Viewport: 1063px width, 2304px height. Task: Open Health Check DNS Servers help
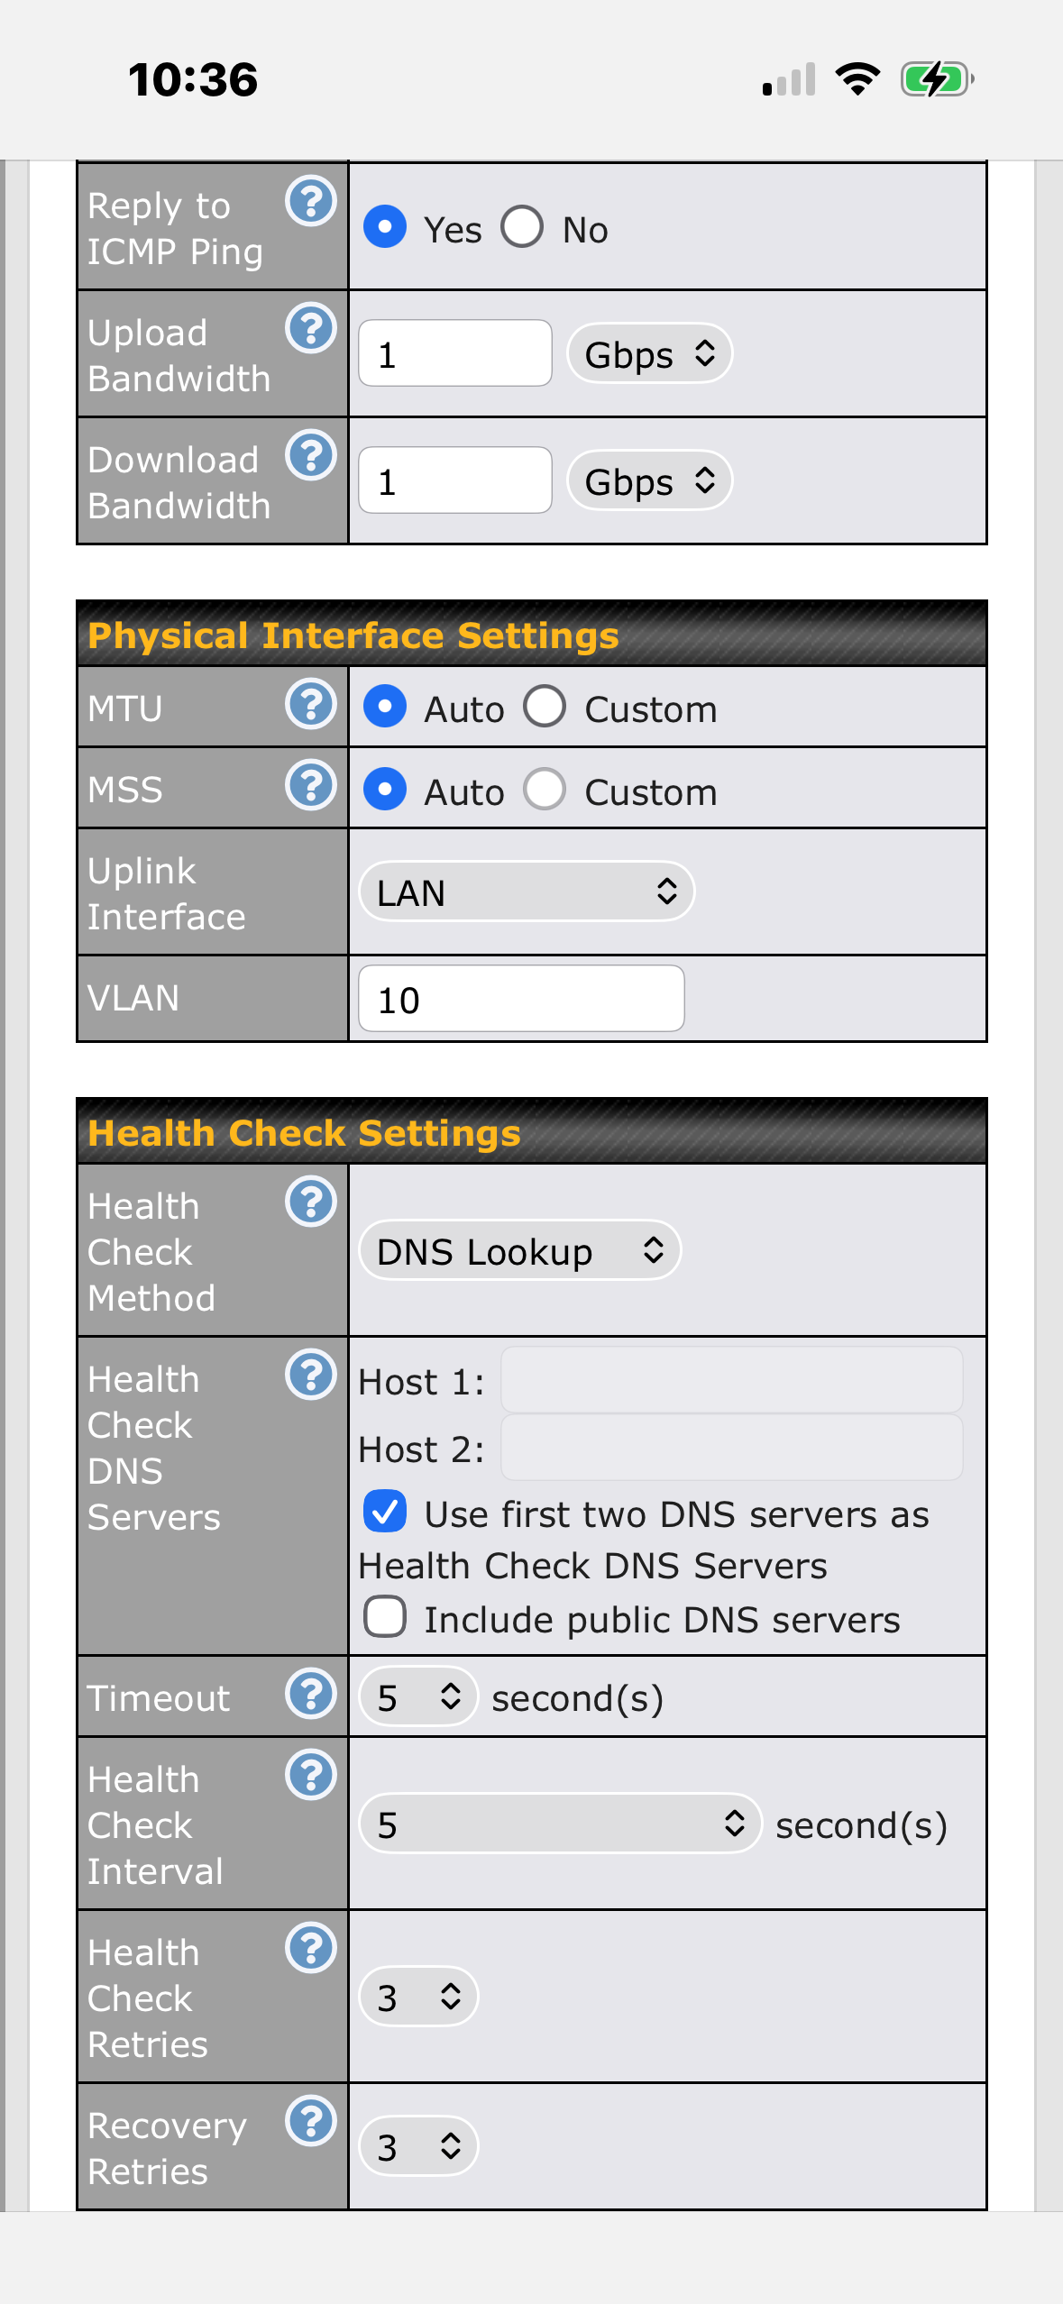pyautogui.click(x=310, y=1375)
